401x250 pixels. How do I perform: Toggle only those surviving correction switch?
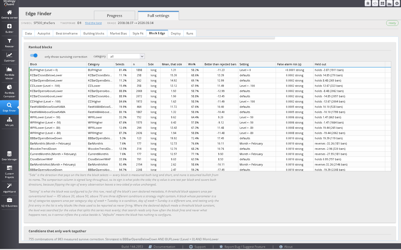tap(34, 55)
